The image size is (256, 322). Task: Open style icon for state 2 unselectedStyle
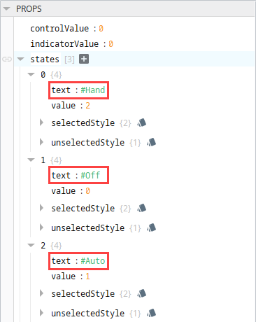[x=152, y=313]
